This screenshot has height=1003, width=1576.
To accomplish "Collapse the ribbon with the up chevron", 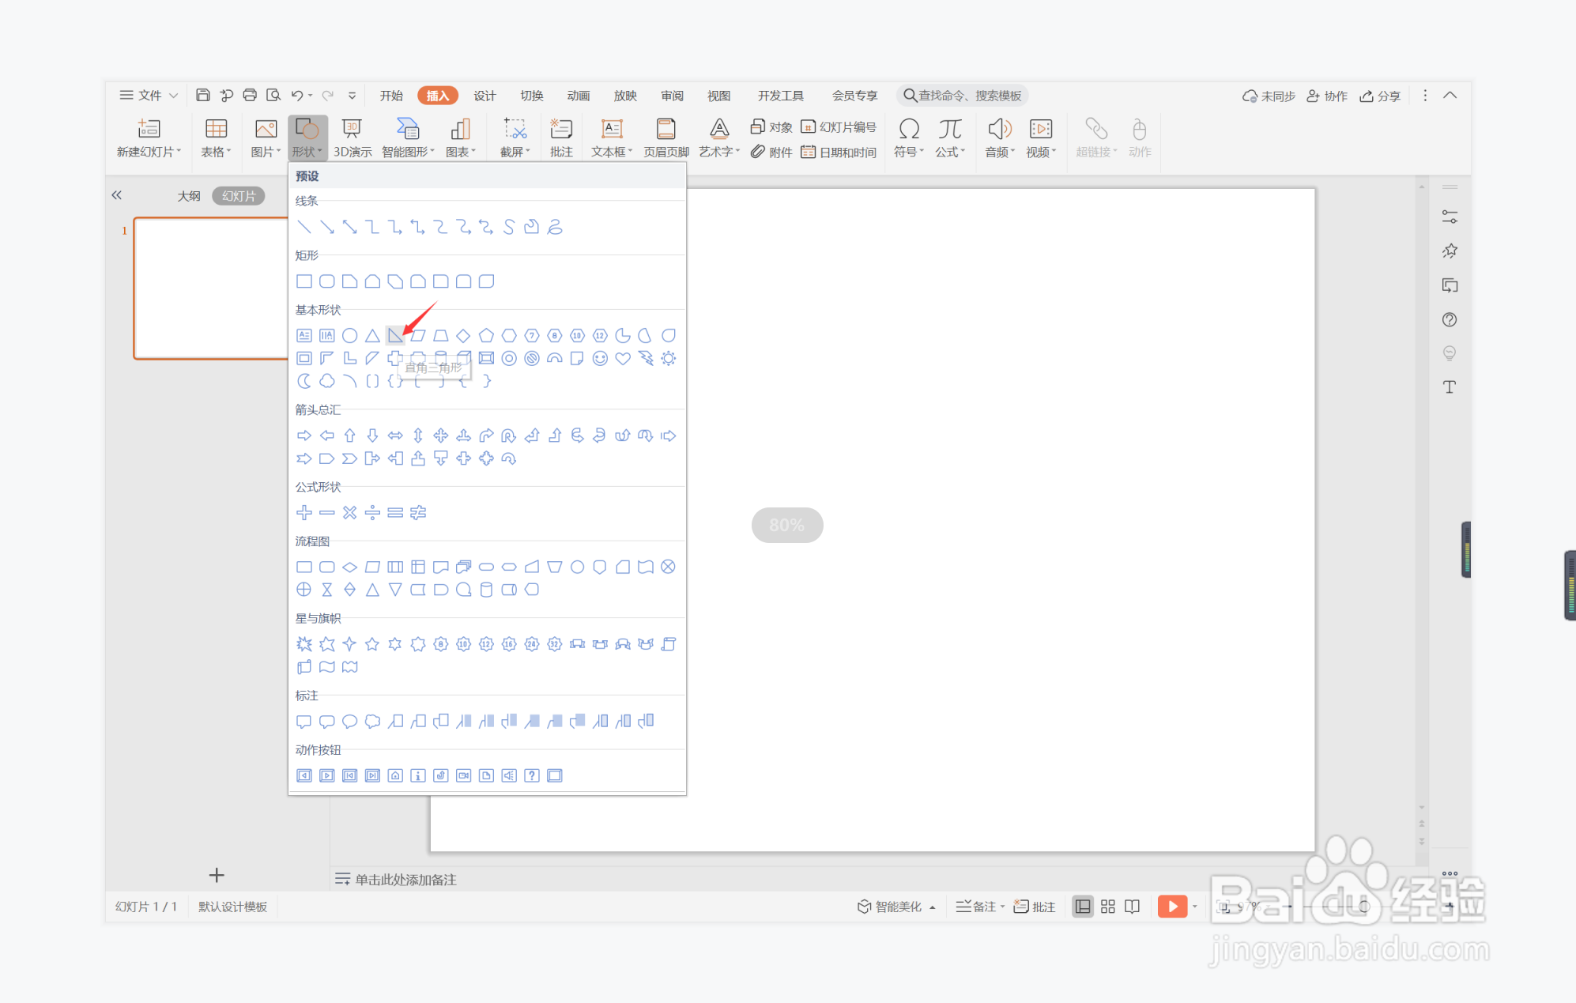I will coord(1450,96).
